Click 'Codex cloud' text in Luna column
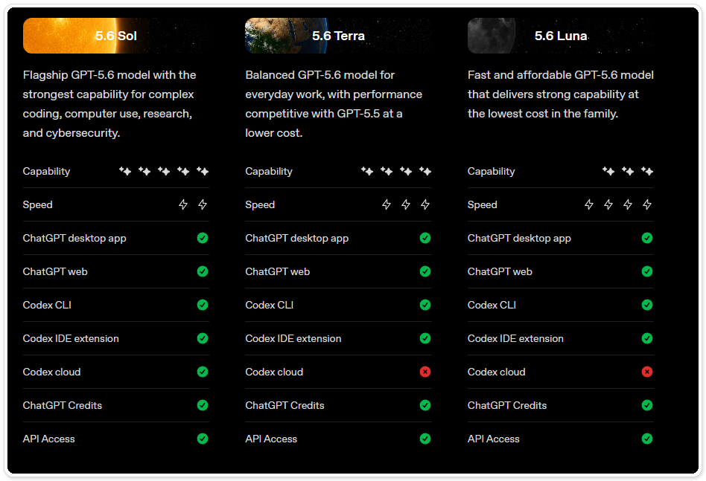This screenshot has width=706, height=481. 496,372
